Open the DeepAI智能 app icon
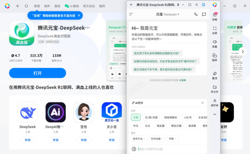Image resolution: width=250 pixels, height=154 pixels. pyautogui.click(x=56, y=112)
